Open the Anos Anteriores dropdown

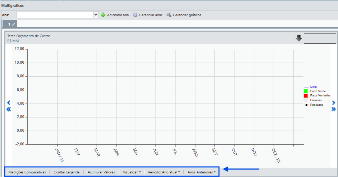point(202,172)
